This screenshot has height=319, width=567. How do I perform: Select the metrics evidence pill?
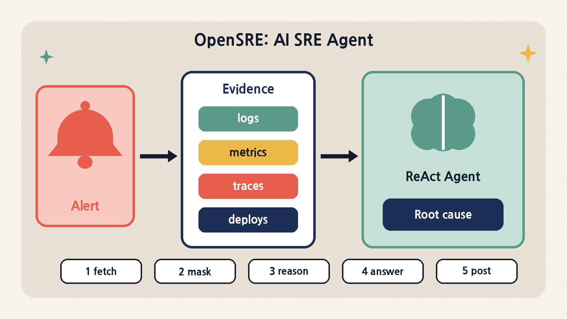[x=248, y=152]
